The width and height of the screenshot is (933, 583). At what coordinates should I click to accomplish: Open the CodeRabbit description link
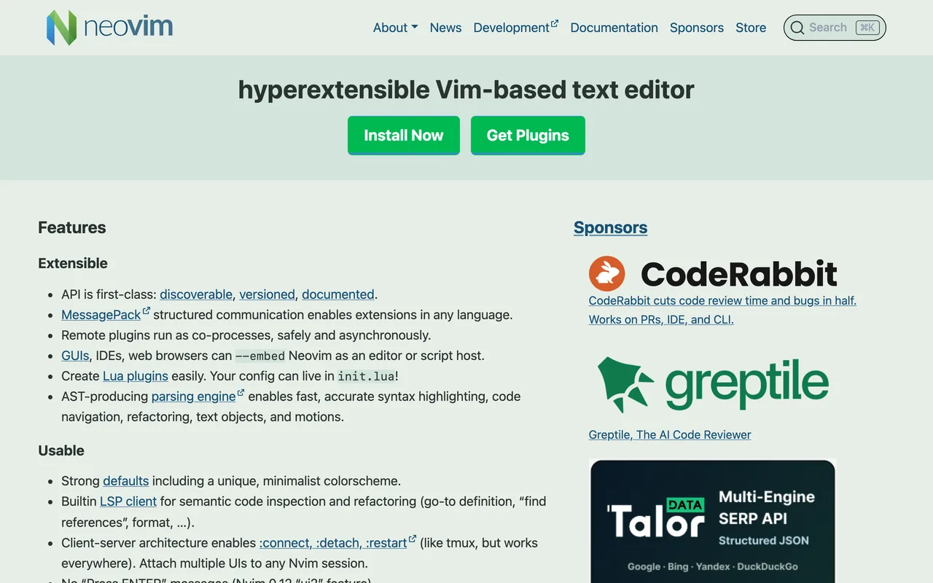point(722,310)
